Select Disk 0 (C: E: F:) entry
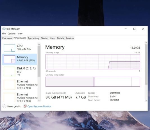This screenshot has width=150, height=130. coord(19,71)
